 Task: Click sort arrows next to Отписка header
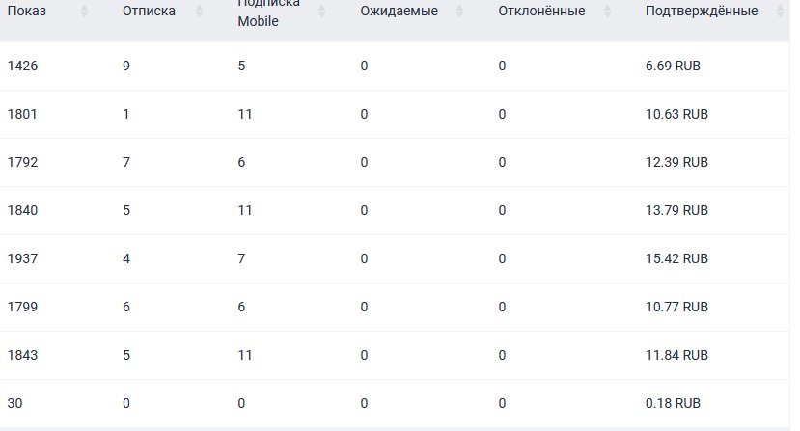click(x=199, y=11)
